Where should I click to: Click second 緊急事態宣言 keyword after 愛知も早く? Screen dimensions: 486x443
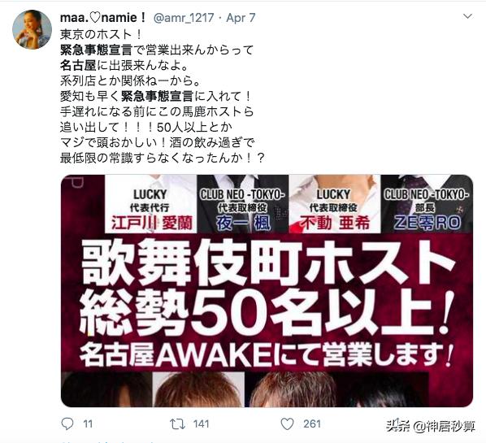157,97
